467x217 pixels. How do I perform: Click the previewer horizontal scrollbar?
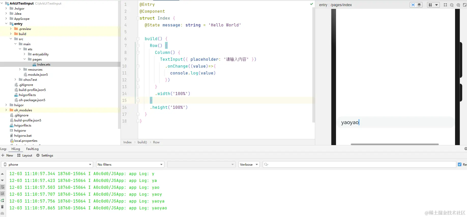click(395, 144)
